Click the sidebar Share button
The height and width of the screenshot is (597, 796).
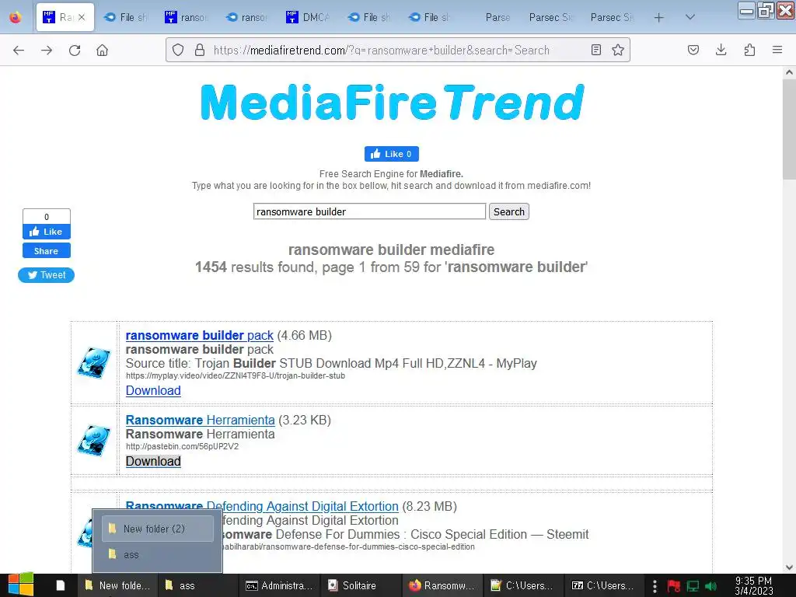coord(46,251)
